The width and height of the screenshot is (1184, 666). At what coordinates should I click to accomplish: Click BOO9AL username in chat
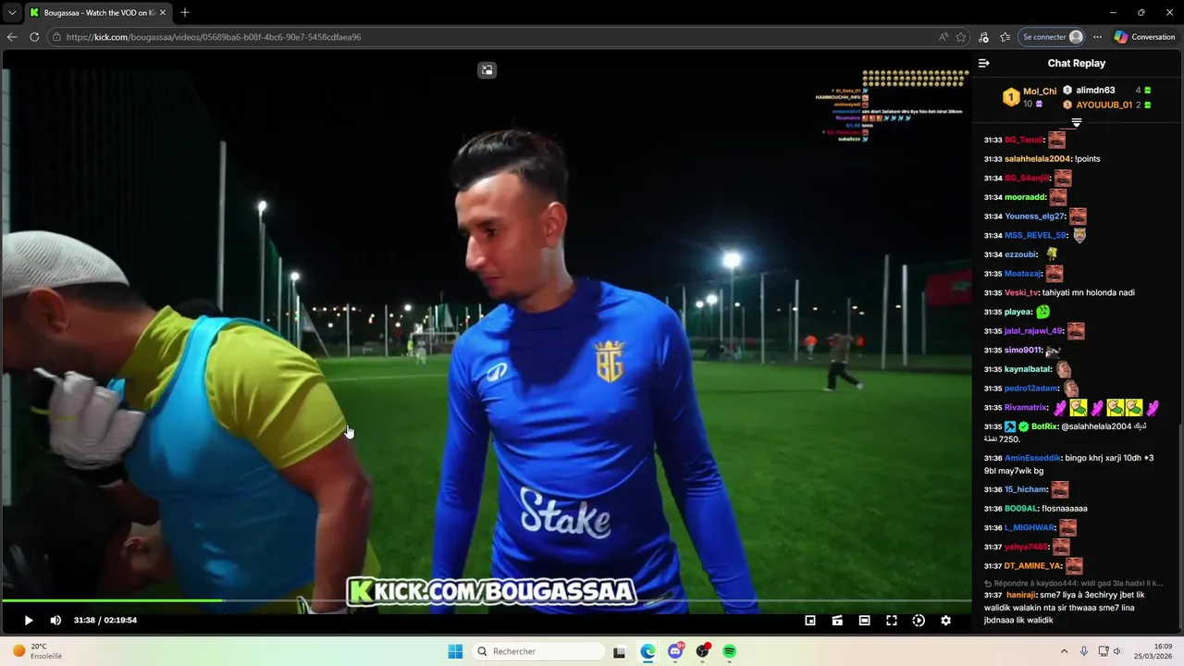[x=1020, y=508]
